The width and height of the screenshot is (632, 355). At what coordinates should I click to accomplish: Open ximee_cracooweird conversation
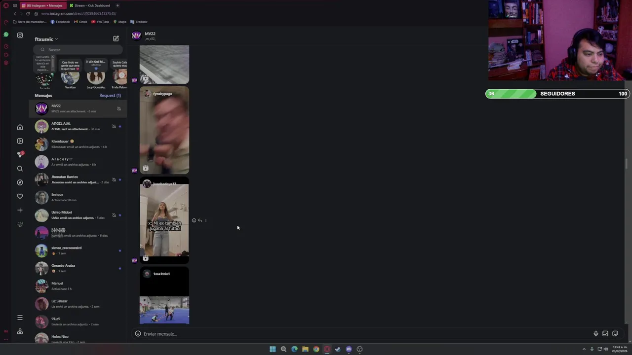78,250
